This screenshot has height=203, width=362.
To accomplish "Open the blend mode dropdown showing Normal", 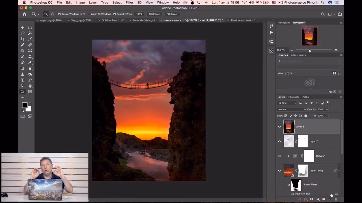I will point(291,109).
